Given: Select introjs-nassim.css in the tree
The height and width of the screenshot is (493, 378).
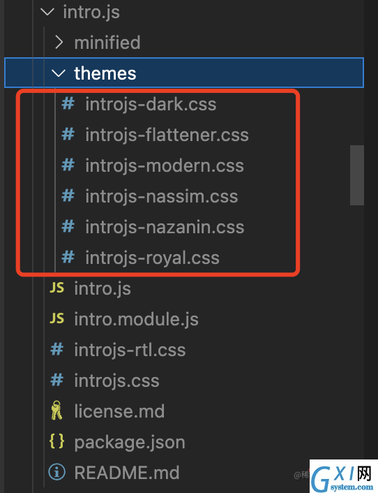Looking at the screenshot, I should pos(162,196).
